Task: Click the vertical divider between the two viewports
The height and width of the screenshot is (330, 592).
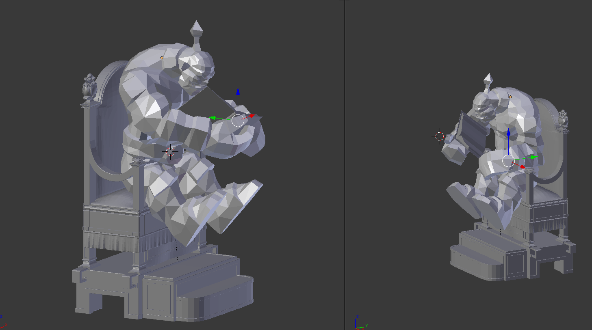Action: click(x=345, y=165)
